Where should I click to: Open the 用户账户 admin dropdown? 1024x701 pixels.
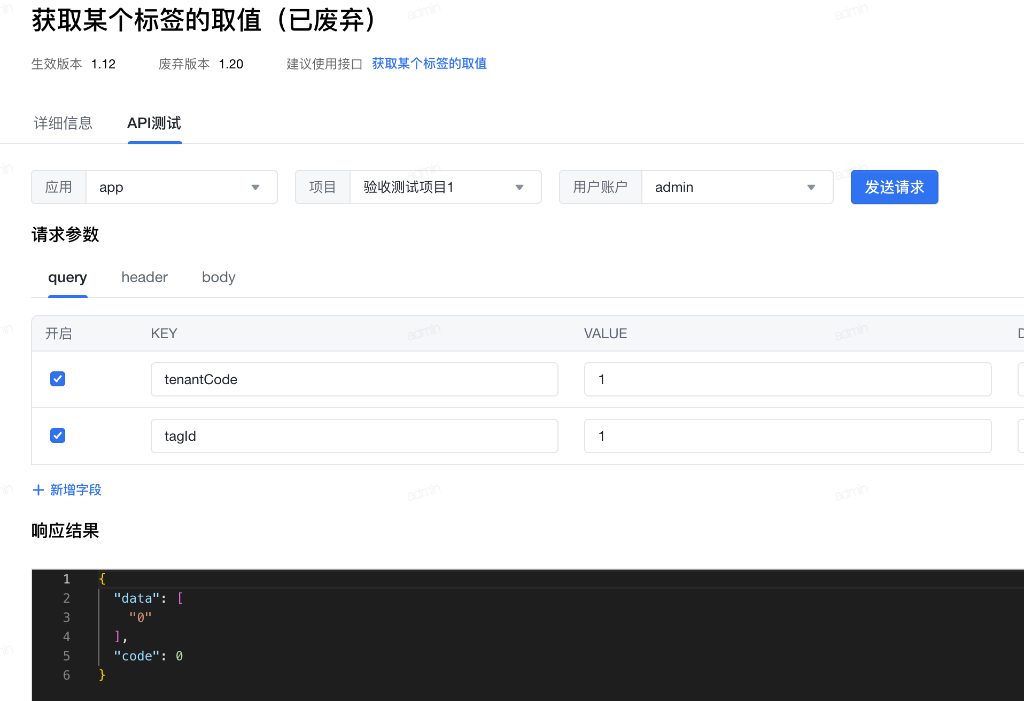737,187
